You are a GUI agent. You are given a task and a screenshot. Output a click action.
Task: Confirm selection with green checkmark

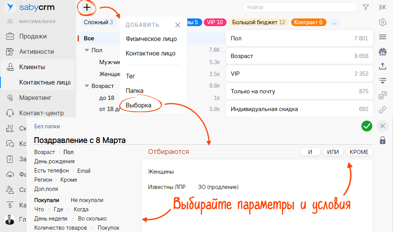point(367,126)
